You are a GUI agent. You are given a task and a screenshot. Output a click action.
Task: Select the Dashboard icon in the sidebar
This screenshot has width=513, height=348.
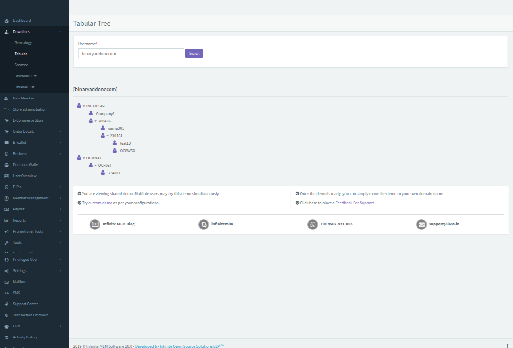click(6, 20)
